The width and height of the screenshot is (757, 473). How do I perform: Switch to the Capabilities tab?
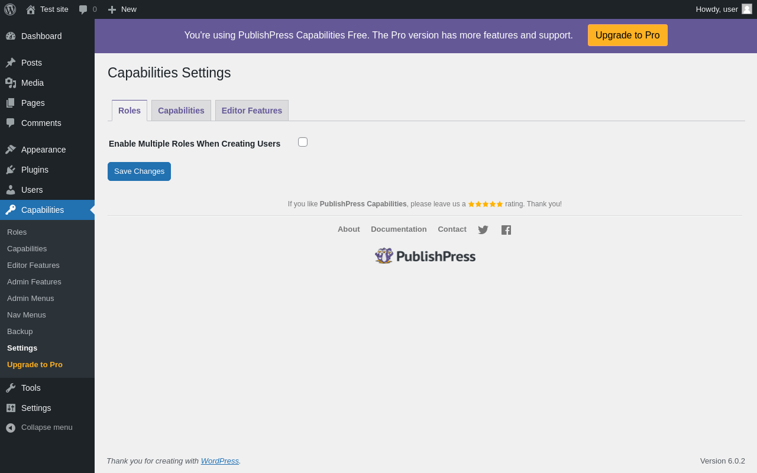click(x=181, y=111)
